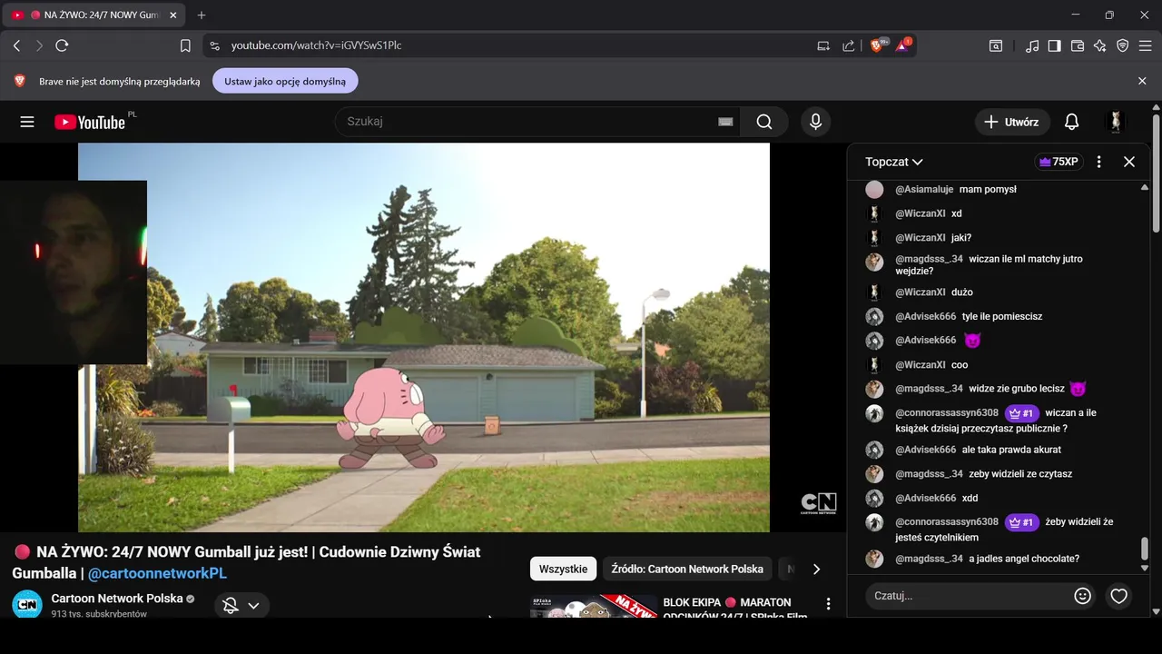Open Brave Rewards triangle icon
The height and width of the screenshot is (654, 1162).
click(902, 45)
